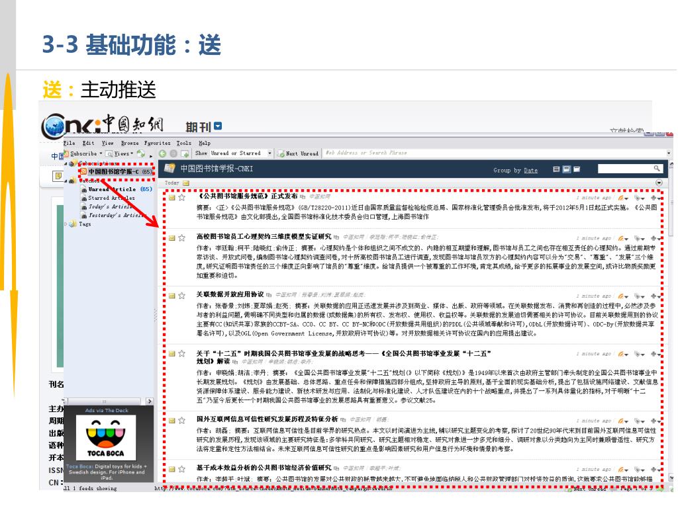Open article 国外互联网信息可信性研究发展历程及特征分析

pos(267,419)
